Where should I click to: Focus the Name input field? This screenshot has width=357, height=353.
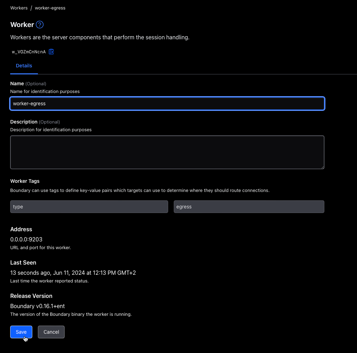click(167, 104)
